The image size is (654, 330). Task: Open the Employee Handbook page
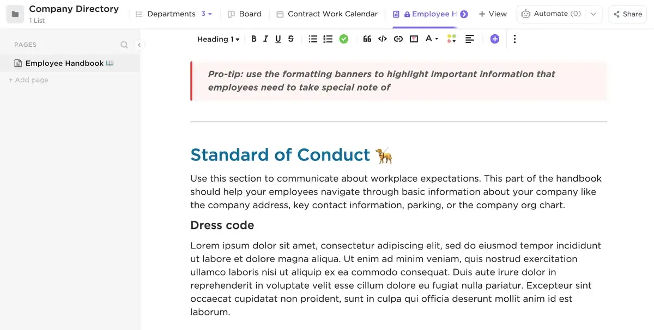tap(70, 63)
